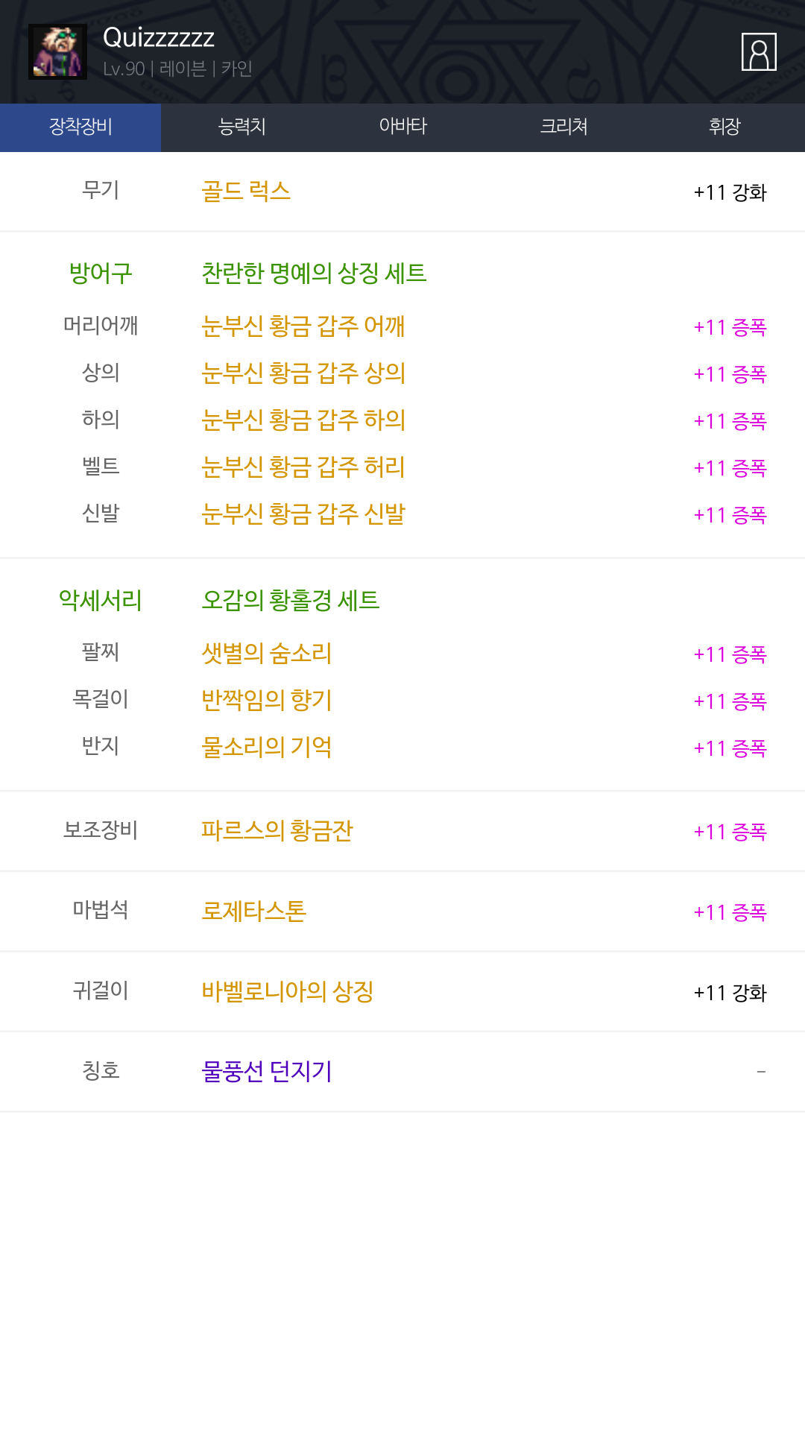Screen dimensions: 805x1431
Task: Click the 오감의 황홀경 세트 link
Action: tap(291, 601)
